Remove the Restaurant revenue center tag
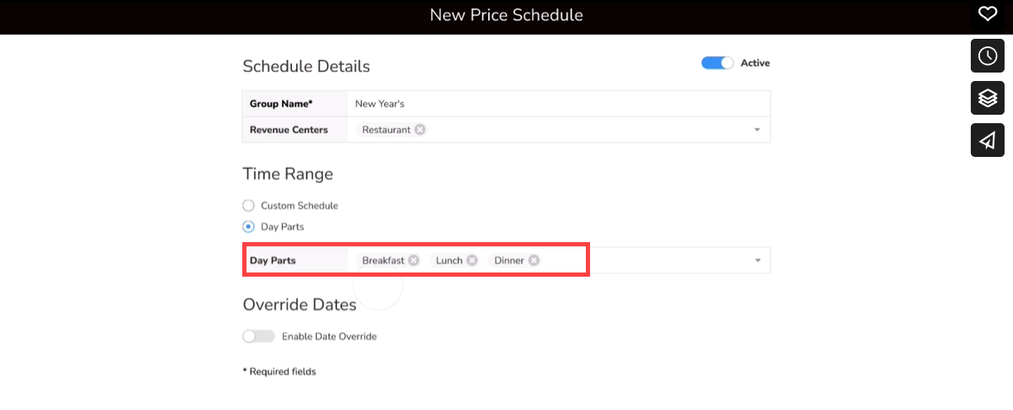Screen dimensions: 1013x410 [x=420, y=130]
